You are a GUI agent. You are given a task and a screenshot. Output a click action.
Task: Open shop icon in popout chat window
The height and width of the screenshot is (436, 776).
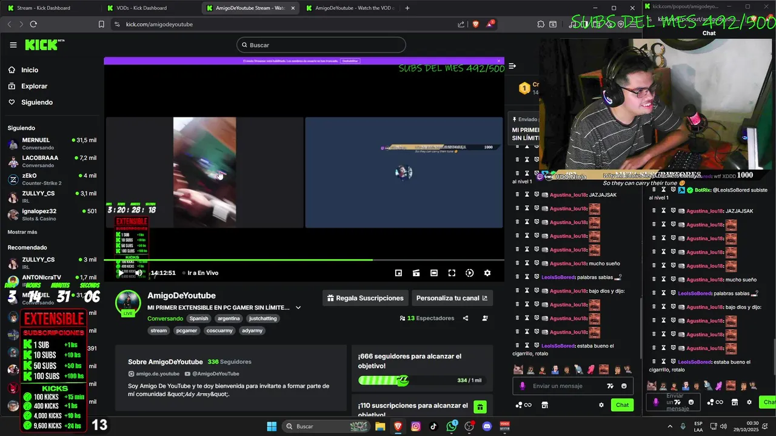click(x=735, y=402)
